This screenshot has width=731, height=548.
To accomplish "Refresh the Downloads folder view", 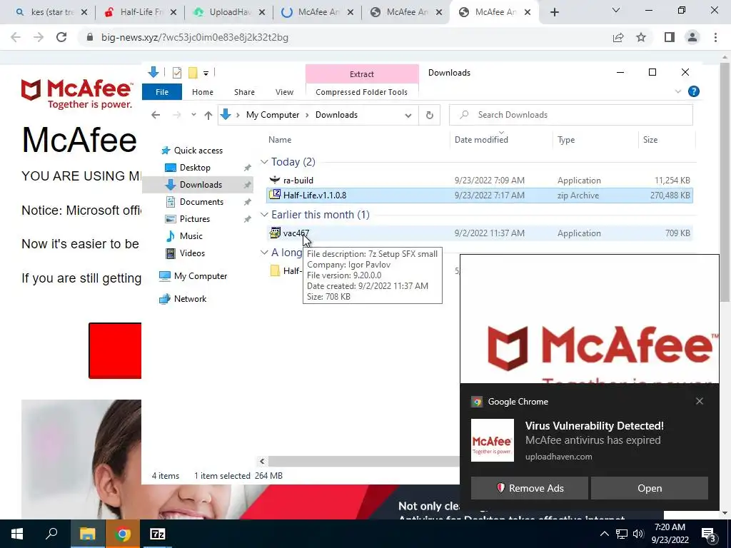I will click(429, 115).
